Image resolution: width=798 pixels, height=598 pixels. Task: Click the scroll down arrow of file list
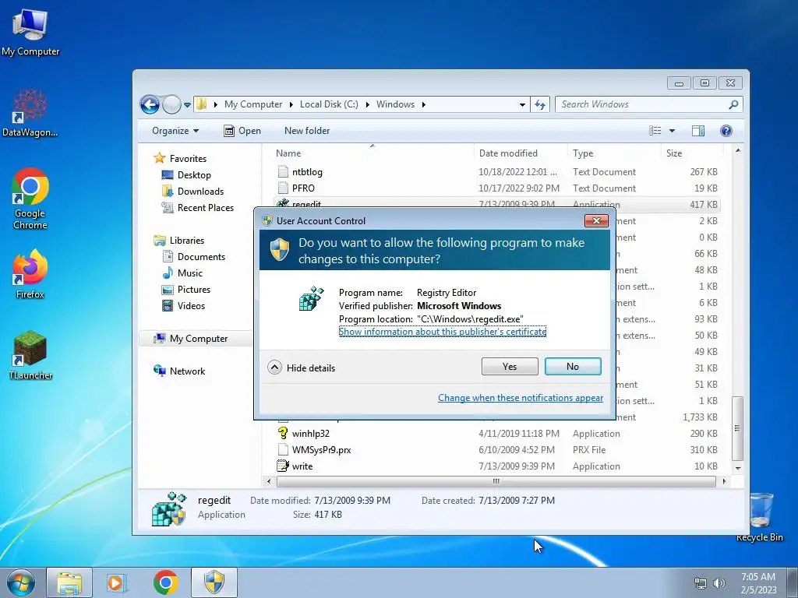(x=738, y=468)
